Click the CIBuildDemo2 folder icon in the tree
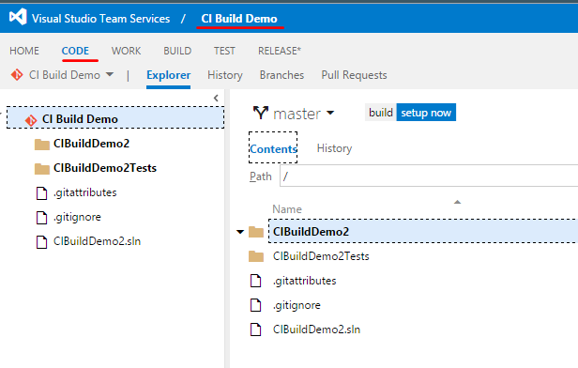 42,145
